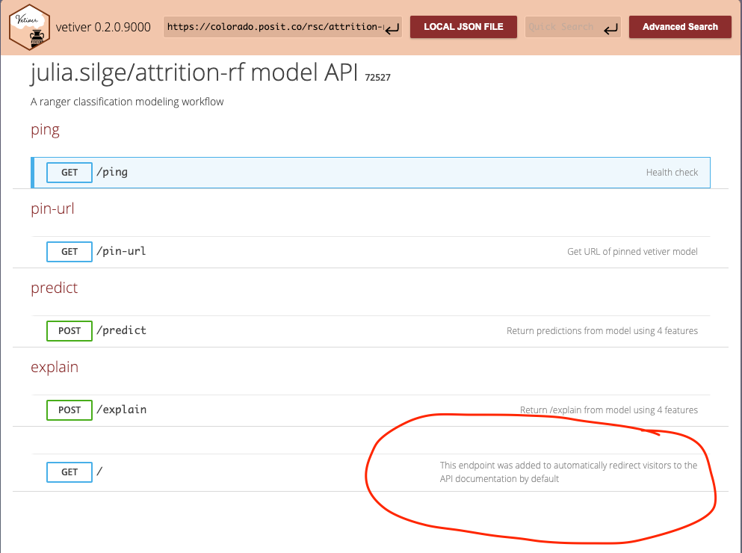Select the POST badge on /predict
742x553 pixels.
point(69,330)
